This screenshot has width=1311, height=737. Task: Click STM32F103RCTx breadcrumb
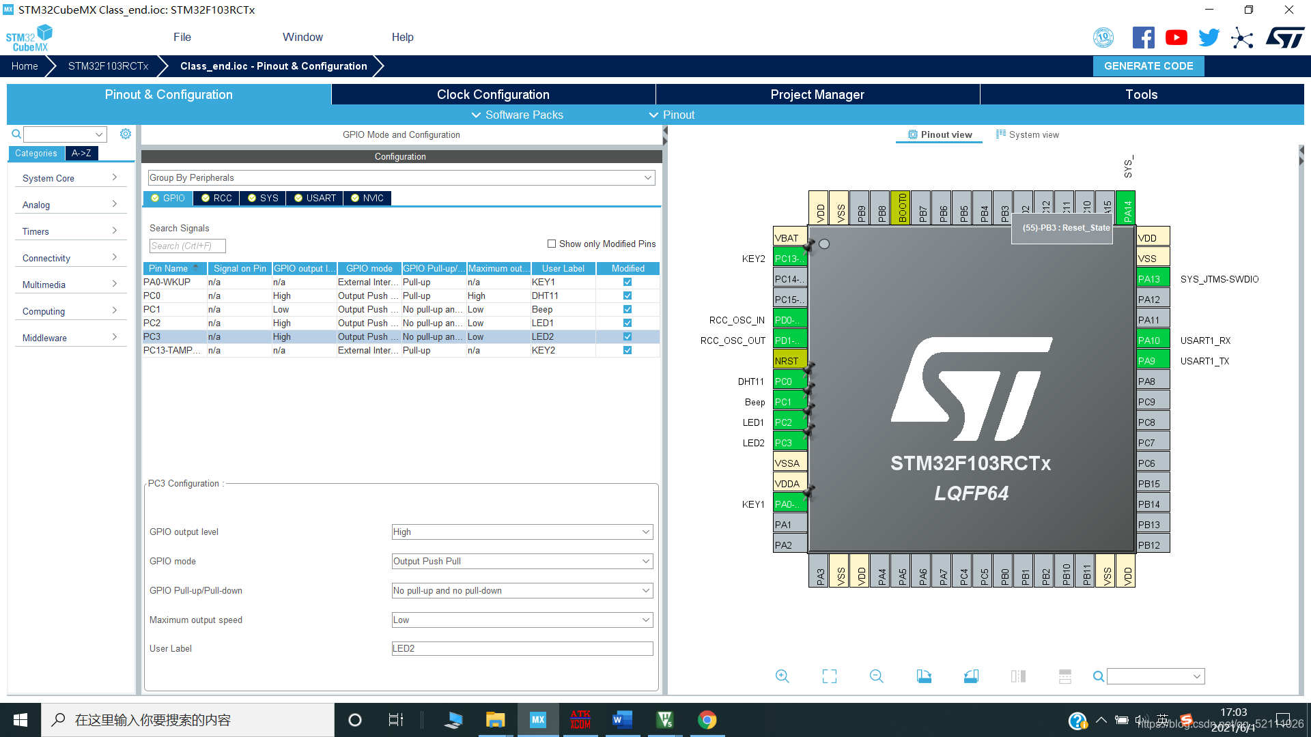pyautogui.click(x=108, y=66)
